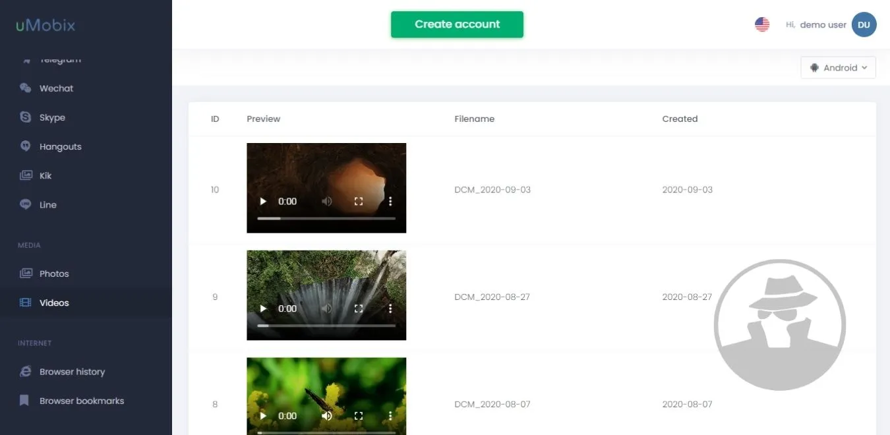Open the Browser history menu item
The width and height of the screenshot is (890, 435).
click(x=86, y=372)
